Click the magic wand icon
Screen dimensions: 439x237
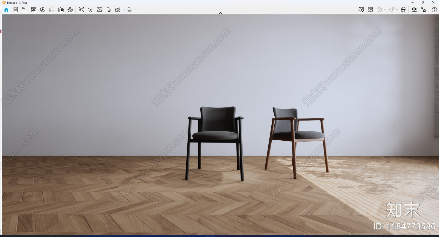click(x=90, y=10)
